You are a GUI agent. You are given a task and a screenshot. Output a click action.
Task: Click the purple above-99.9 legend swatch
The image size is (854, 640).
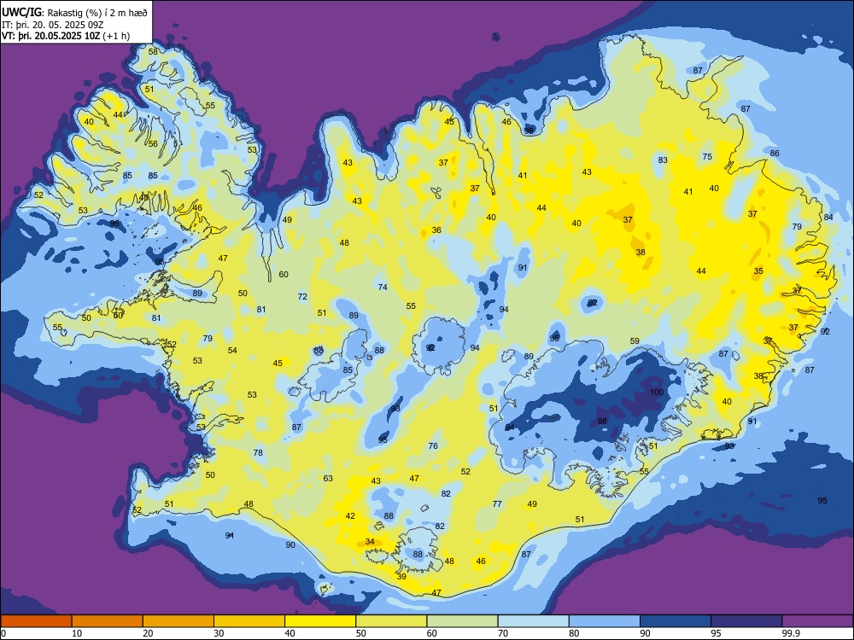[817, 621]
